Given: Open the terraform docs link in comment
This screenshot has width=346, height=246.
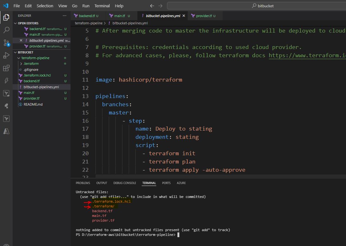Looking at the screenshot, I should pyautogui.click(x=307, y=55).
